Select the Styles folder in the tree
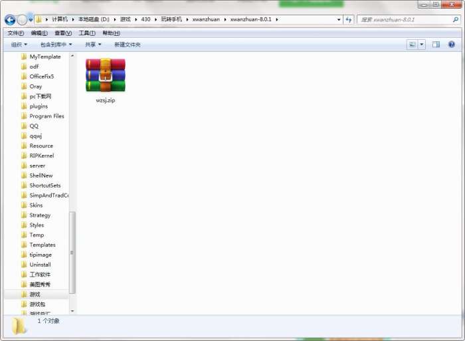The height and width of the screenshot is (341, 465). [33, 225]
